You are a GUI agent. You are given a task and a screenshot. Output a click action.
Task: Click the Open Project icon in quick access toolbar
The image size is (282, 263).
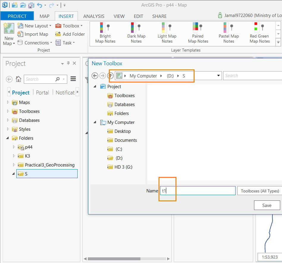pyautogui.click(x=23, y=5)
